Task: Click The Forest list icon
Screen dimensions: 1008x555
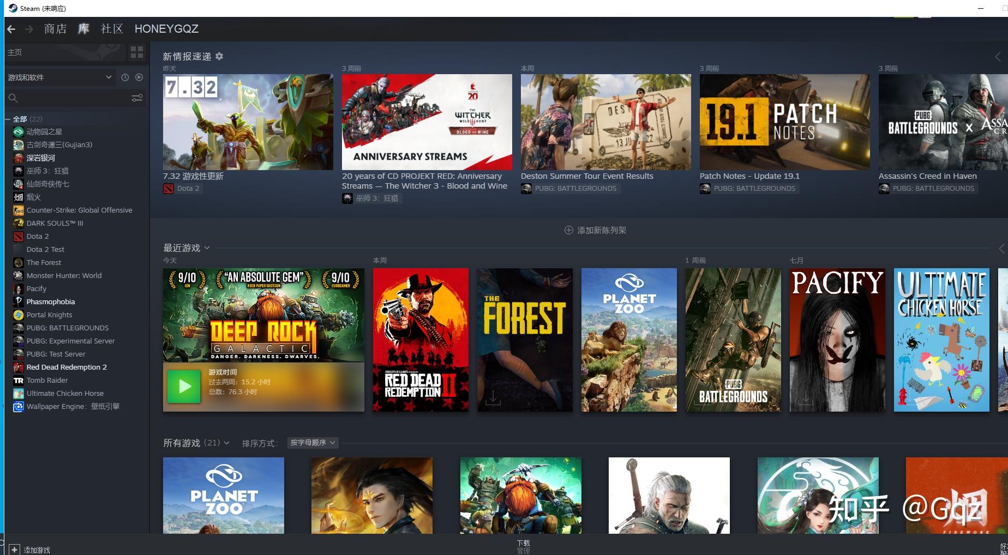Action: pos(18,262)
